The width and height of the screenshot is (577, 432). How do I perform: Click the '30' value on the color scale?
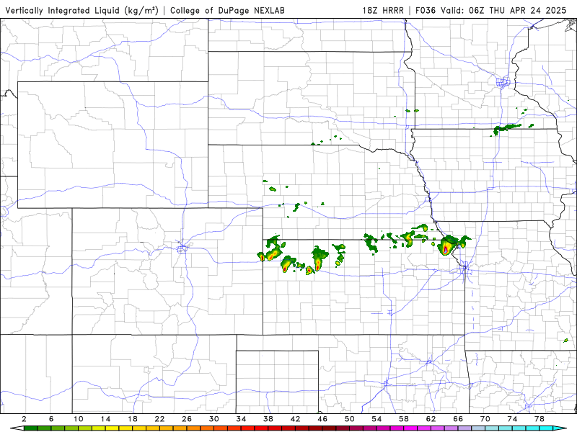point(214,419)
